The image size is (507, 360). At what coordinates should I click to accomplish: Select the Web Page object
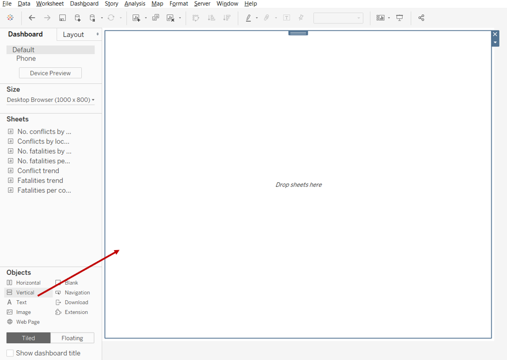click(27, 322)
